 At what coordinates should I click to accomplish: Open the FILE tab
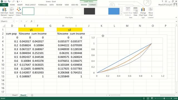4,5
